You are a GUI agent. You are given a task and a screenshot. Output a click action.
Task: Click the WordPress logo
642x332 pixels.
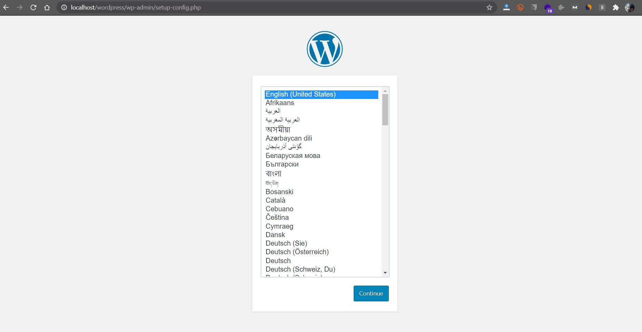coord(325,49)
